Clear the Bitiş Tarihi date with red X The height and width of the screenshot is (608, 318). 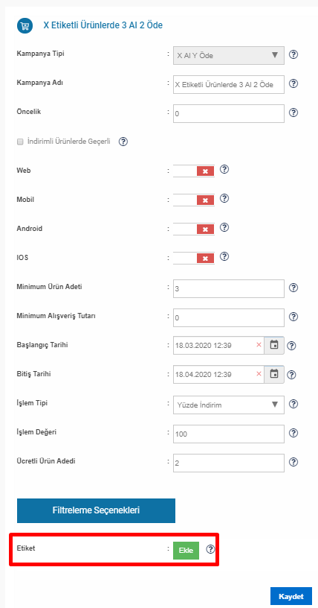tap(259, 374)
